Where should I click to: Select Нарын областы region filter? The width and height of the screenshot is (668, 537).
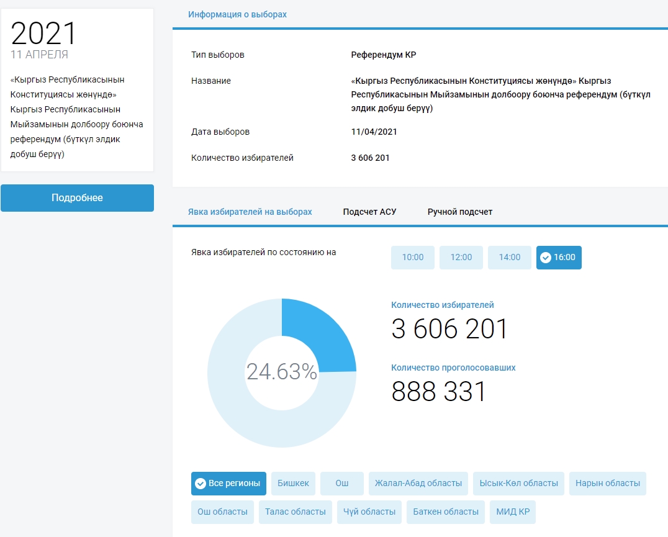607,484
